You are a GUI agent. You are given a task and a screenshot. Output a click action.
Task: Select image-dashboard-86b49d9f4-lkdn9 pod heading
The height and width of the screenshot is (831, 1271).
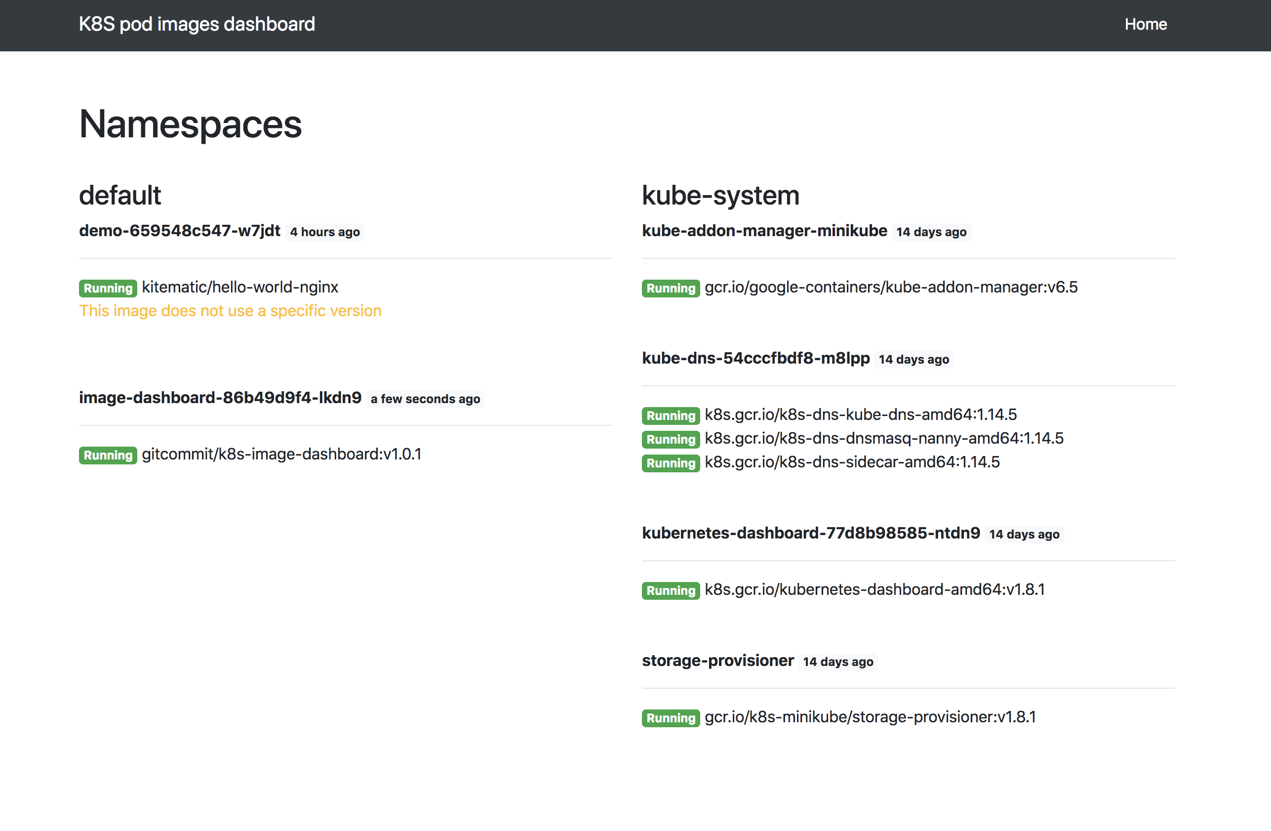point(220,398)
